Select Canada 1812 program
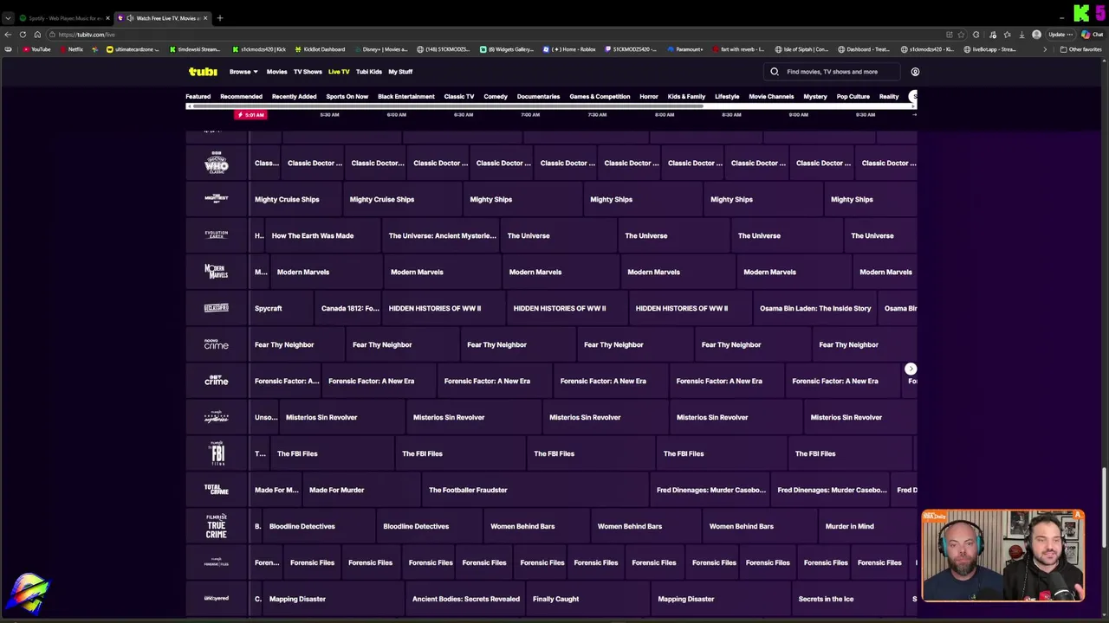Screen dimensions: 1109x623 (x=350, y=308)
